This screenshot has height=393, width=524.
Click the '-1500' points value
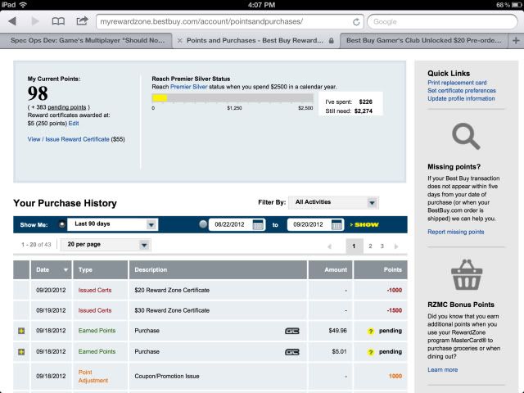click(x=395, y=310)
